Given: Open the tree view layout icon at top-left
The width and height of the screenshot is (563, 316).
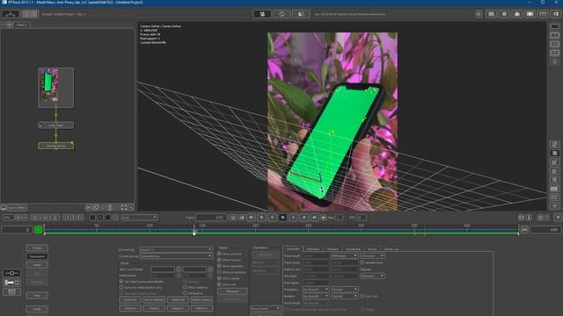Looking at the screenshot, I should point(10,14).
